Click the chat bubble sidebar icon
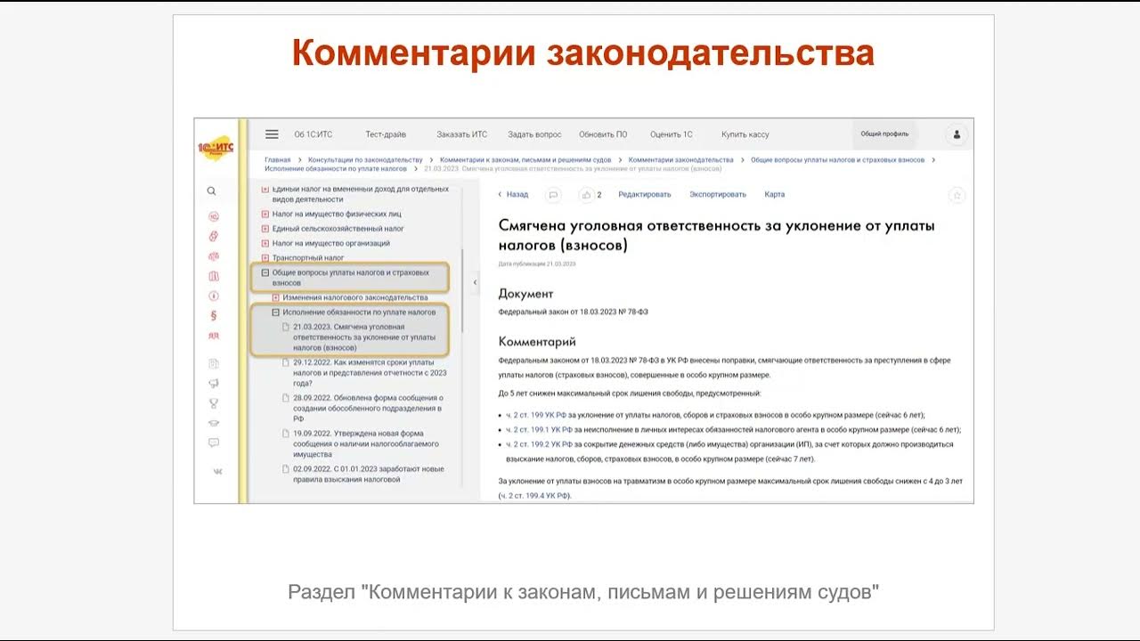 point(214,442)
